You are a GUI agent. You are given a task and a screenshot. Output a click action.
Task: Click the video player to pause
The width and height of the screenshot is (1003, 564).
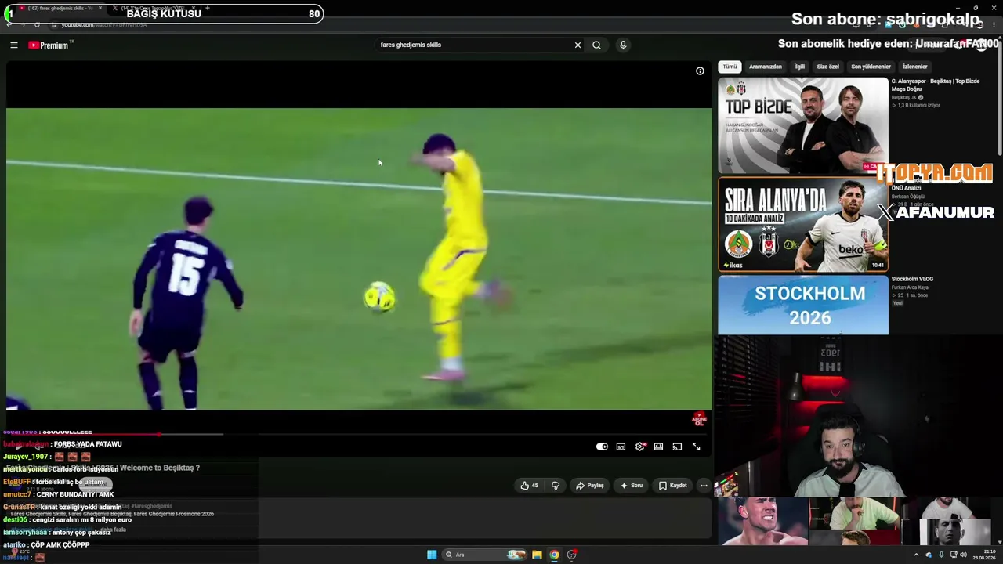[x=359, y=258]
